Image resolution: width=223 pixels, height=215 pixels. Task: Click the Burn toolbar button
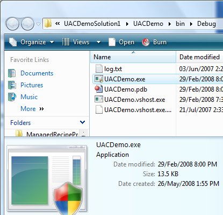coord(154,42)
